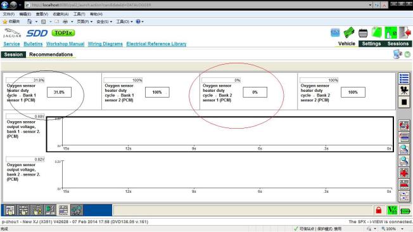
Task: Click the bottom-most right toolbar layout icon
Action: click(404, 196)
